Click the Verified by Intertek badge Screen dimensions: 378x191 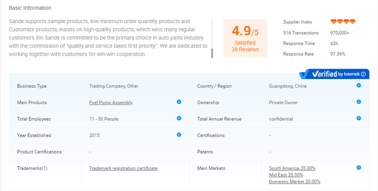(x=334, y=74)
